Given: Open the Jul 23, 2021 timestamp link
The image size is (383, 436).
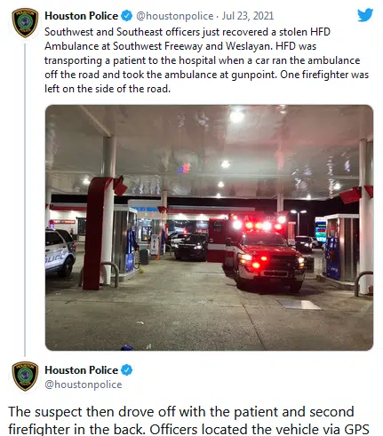Looking at the screenshot, I should [x=248, y=16].
